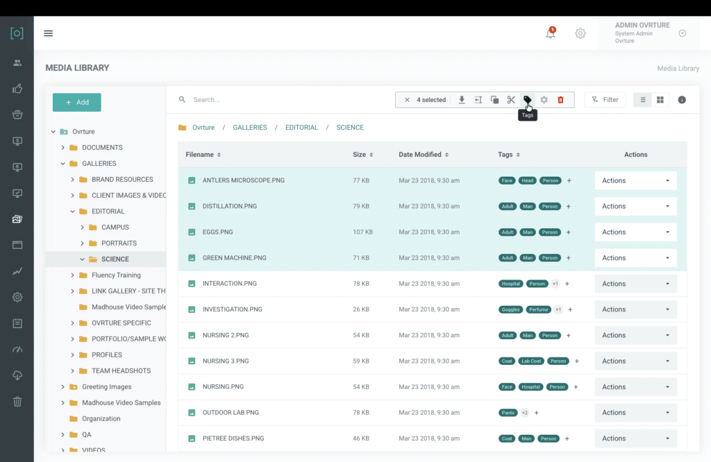Image resolution: width=711 pixels, height=462 pixels.
Task: Open selection settings with the gear icon
Action: pos(544,100)
